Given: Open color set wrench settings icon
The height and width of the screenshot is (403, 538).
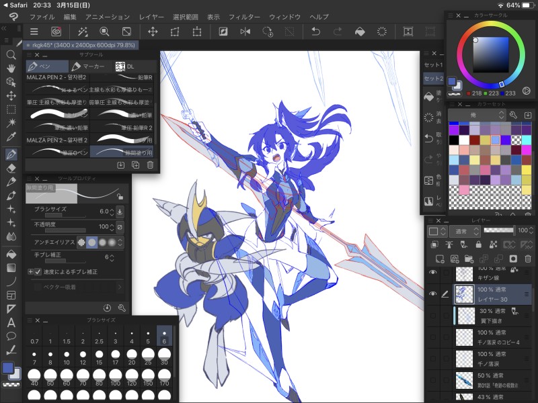Looking at the screenshot, I should [x=513, y=115].
